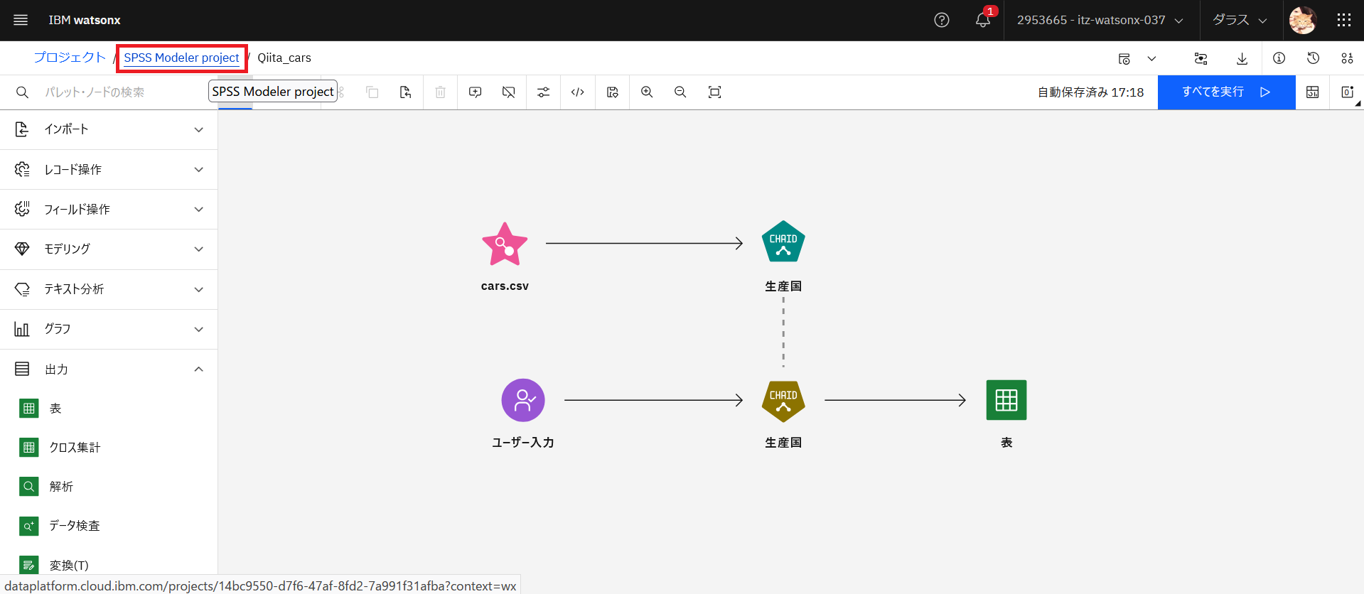Screen dimensions: 1364x594
Task: Open the notifications bell
Action: point(983,20)
